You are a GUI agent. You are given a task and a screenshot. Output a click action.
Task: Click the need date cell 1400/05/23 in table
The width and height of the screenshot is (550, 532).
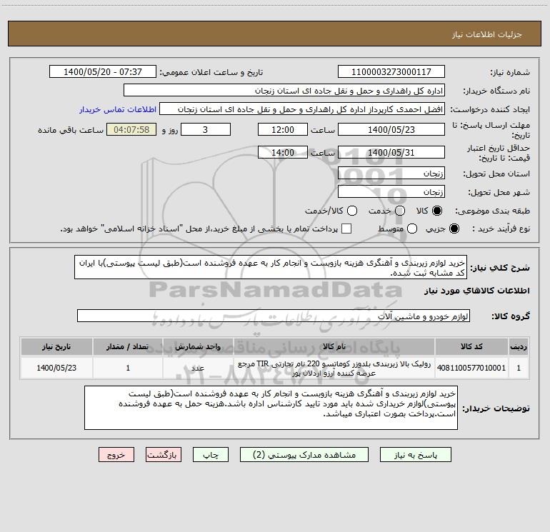point(56,368)
